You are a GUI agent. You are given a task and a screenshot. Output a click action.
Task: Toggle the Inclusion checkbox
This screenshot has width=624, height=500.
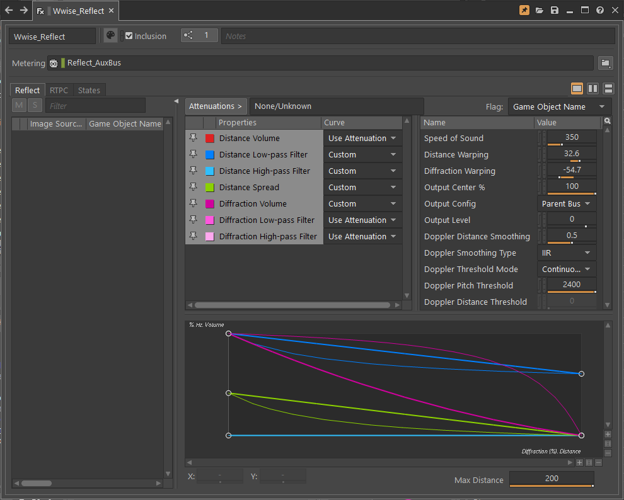(x=129, y=36)
